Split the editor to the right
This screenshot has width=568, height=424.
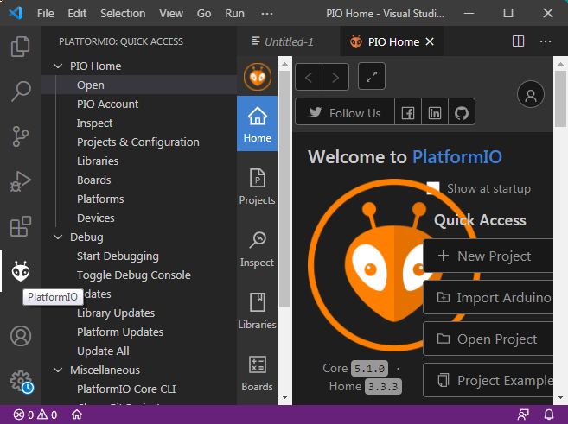coord(519,41)
